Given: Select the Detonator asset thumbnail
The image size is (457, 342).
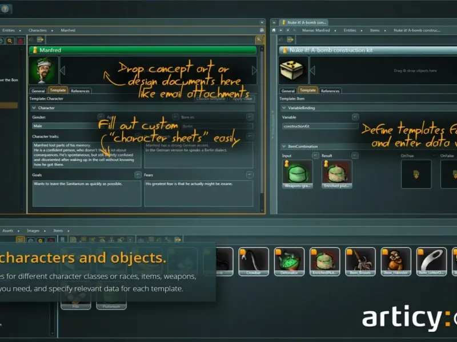Looking at the screenshot, I should [x=289, y=261].
